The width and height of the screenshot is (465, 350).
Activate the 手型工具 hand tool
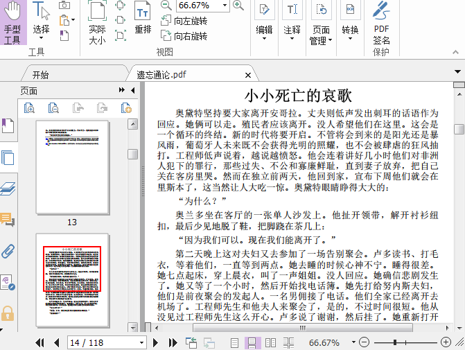point(13,23)
